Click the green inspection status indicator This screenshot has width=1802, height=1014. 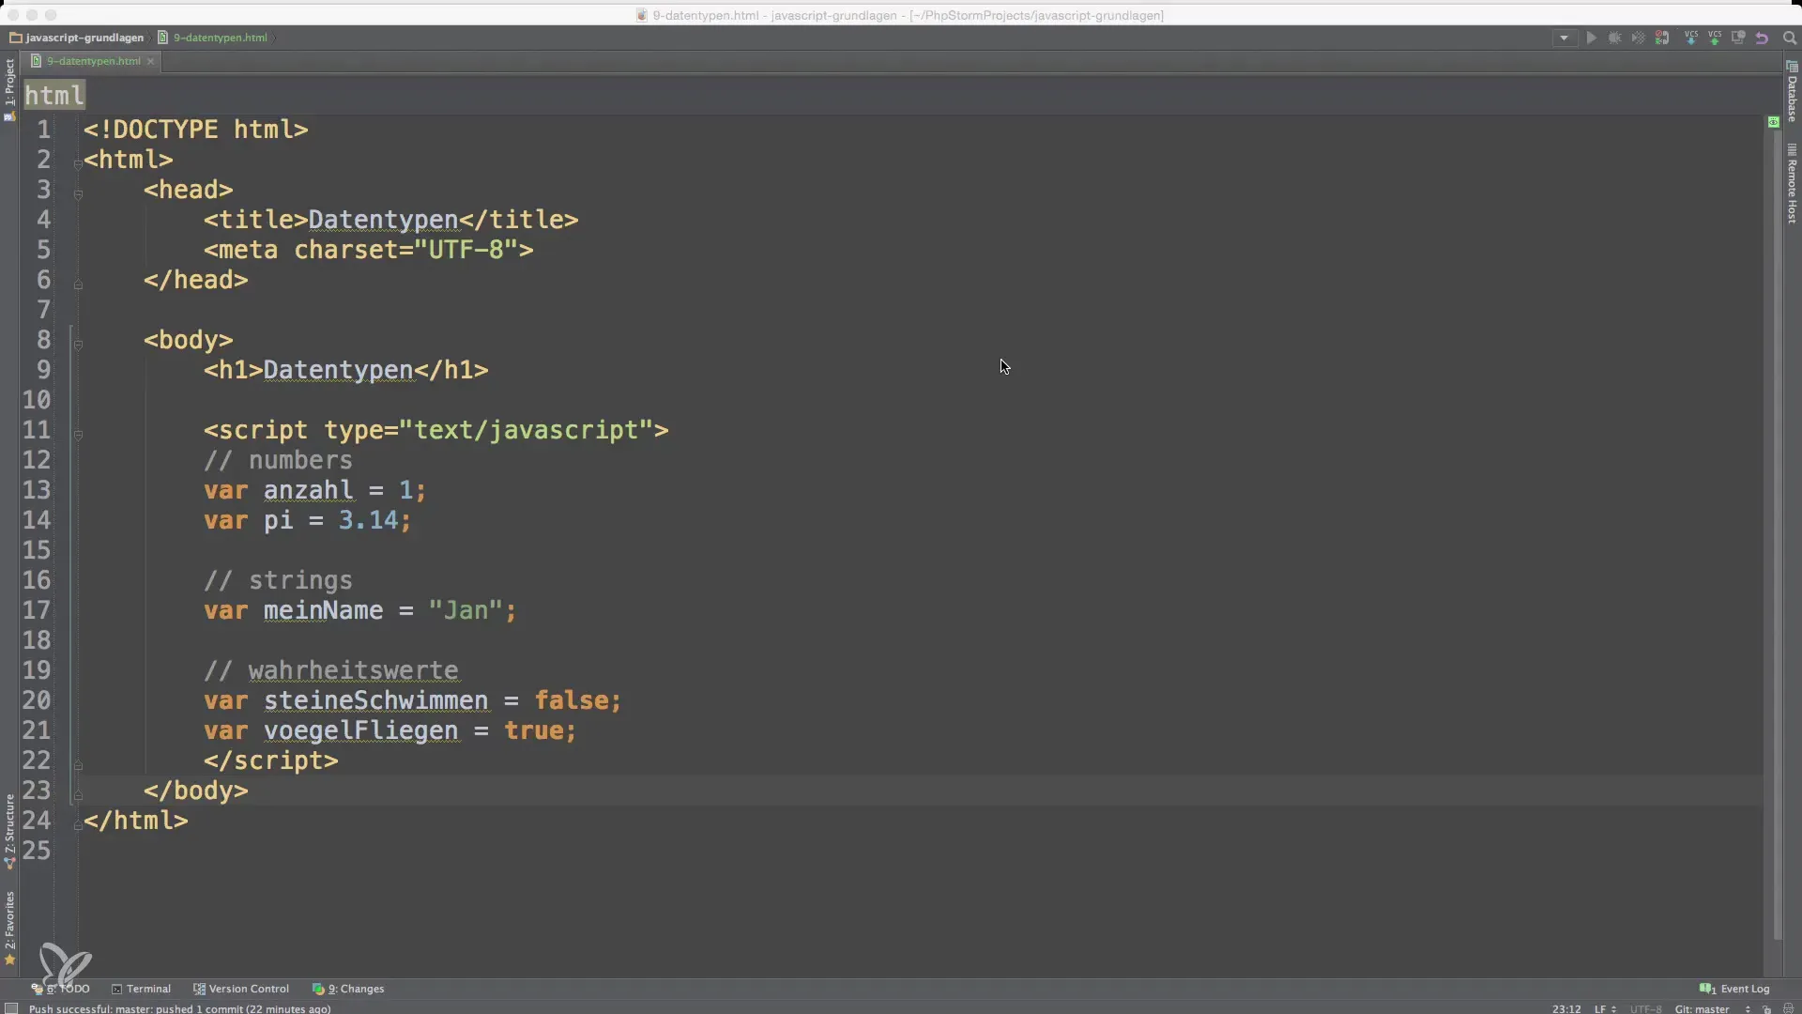[1773, 122]
